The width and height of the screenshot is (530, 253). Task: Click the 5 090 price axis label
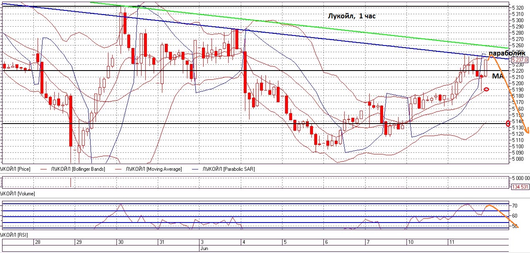[519, 152]
